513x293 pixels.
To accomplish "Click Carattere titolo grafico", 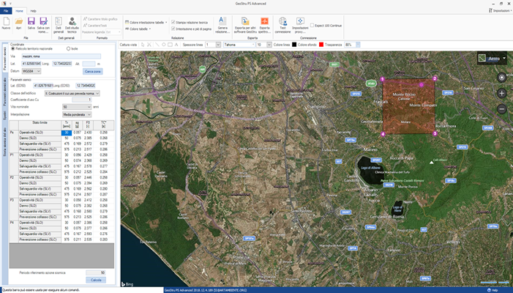I will [x=100, y=19].
